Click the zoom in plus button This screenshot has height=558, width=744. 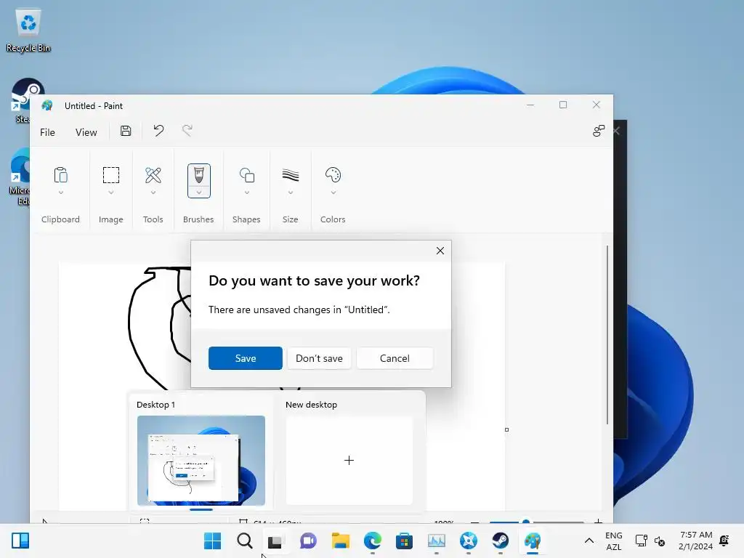pyautogui.click(x=599, y=522)
